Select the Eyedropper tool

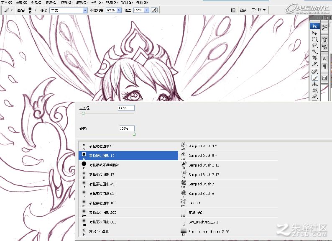tap(314, 64)
